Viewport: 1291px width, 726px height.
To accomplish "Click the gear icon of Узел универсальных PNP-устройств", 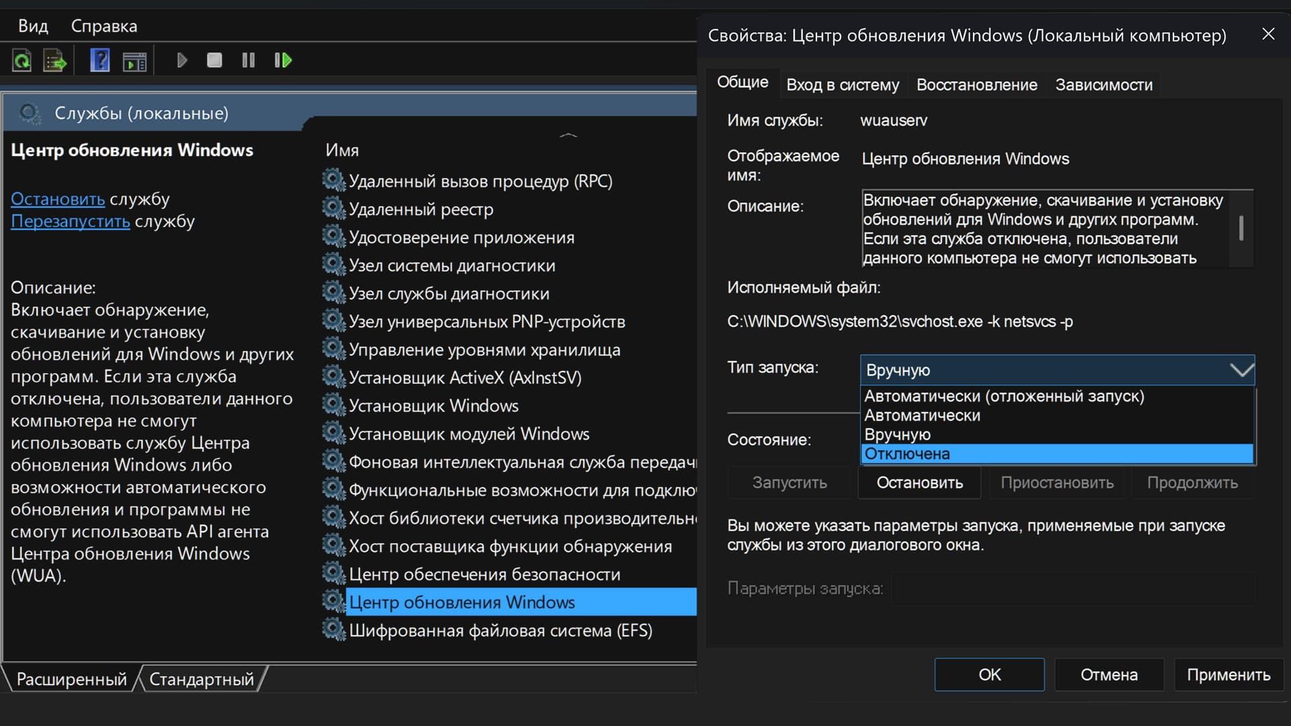I will [x=334, y=321].
